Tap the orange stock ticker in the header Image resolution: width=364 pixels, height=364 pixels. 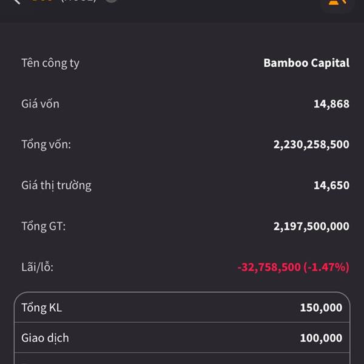tap(42, 1)
